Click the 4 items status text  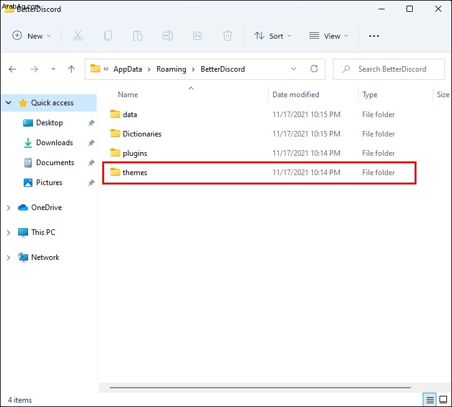(x=20, y=400)
